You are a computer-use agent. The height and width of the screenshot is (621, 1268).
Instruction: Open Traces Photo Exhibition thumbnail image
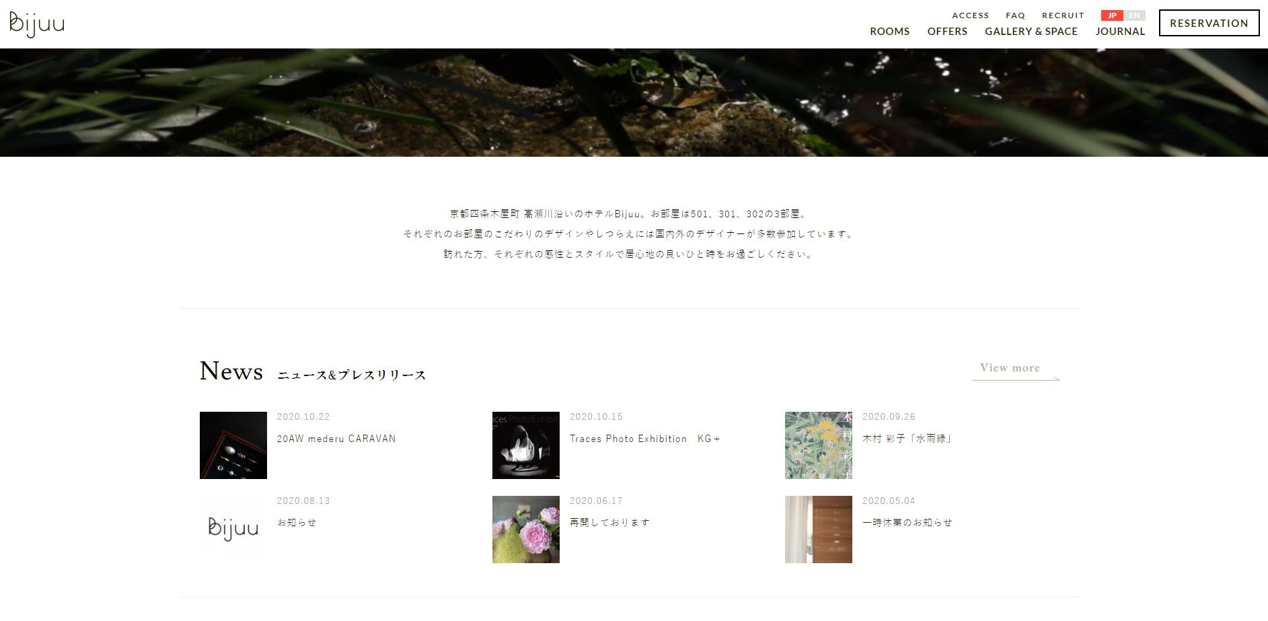tap(526, 445)
